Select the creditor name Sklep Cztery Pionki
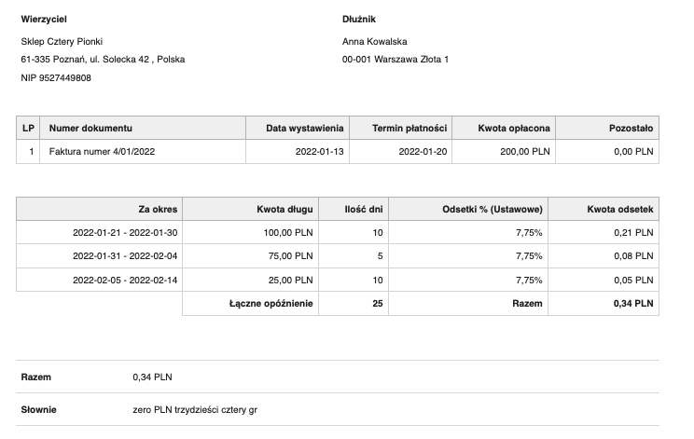Image resolution: width=694 pixels, height=439 pixels. pos(62,41)
